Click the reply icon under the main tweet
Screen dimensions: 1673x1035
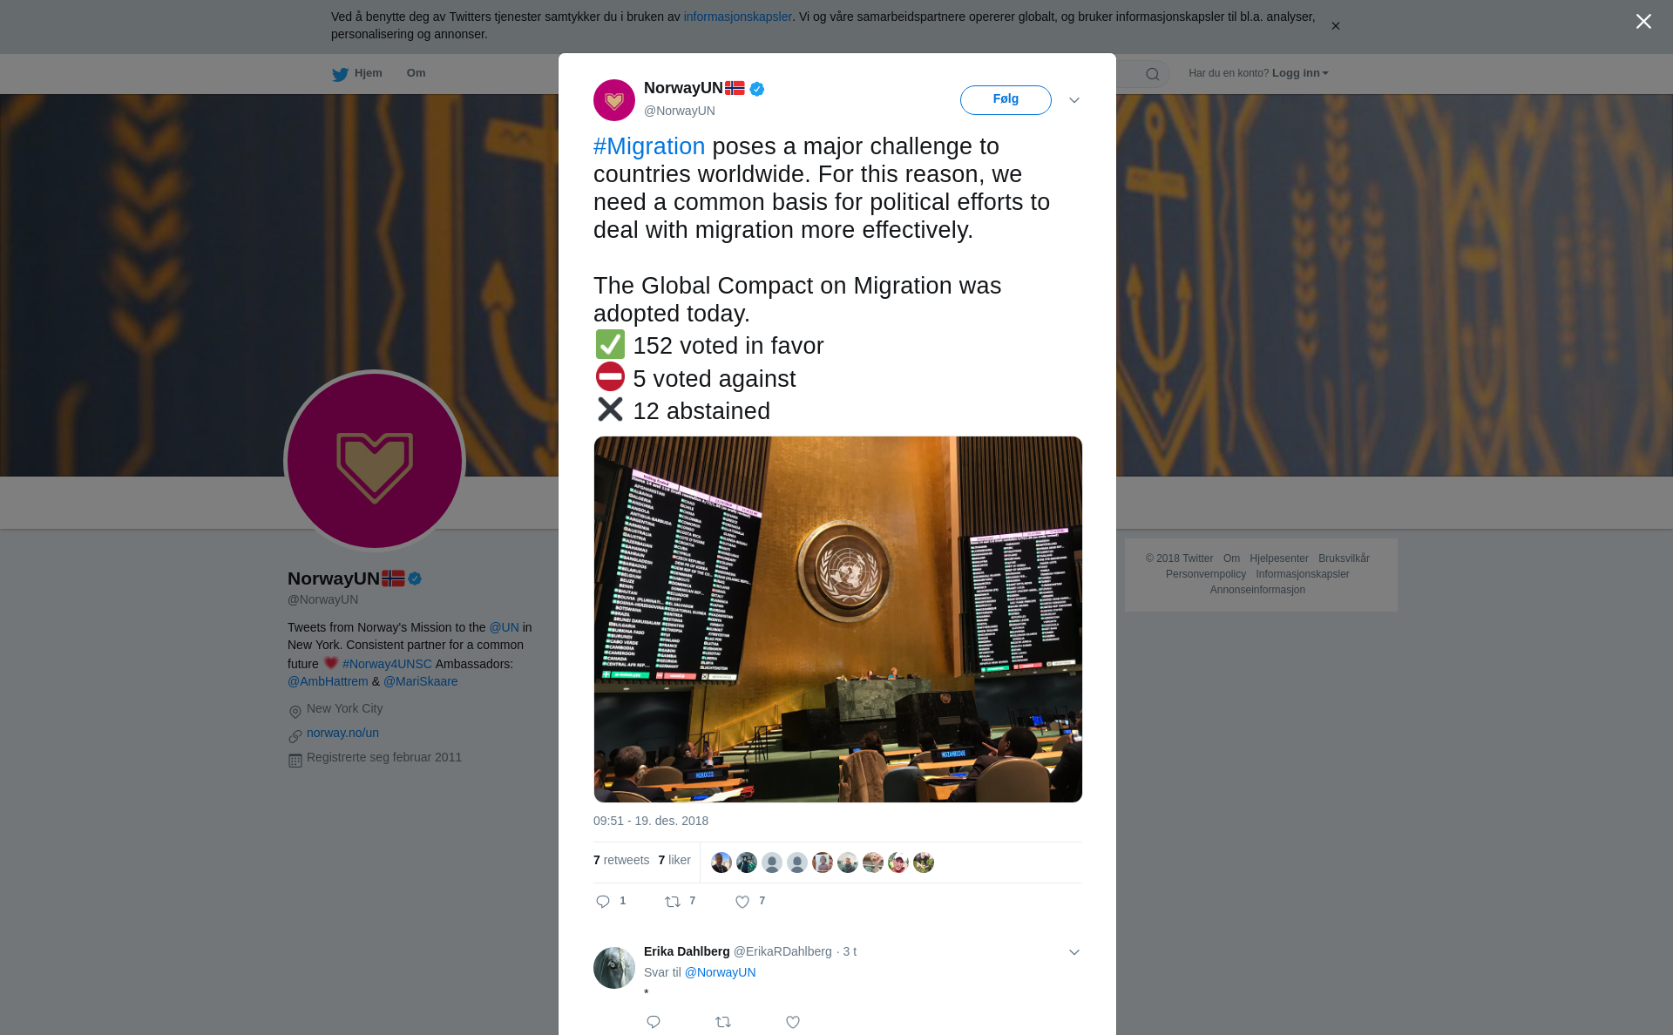coord(603,902)
